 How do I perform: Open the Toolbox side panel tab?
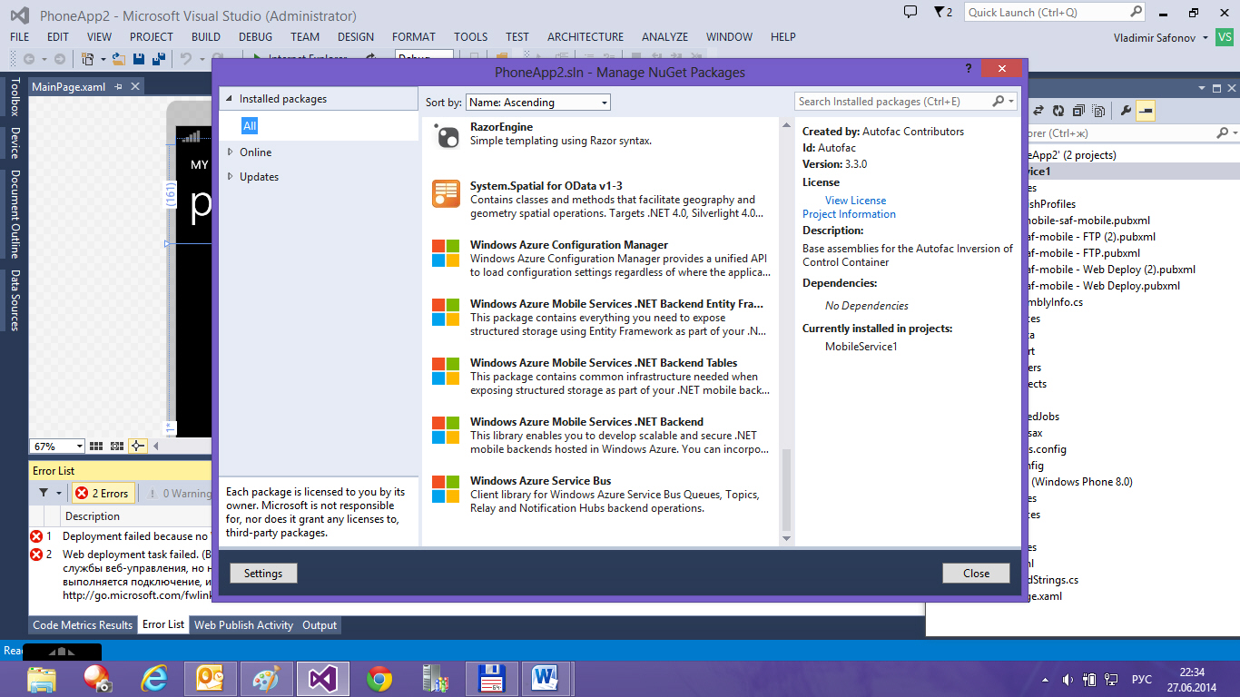15,97
